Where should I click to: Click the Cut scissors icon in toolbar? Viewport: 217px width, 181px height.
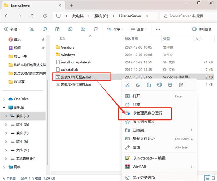click(x=32, y=29)
